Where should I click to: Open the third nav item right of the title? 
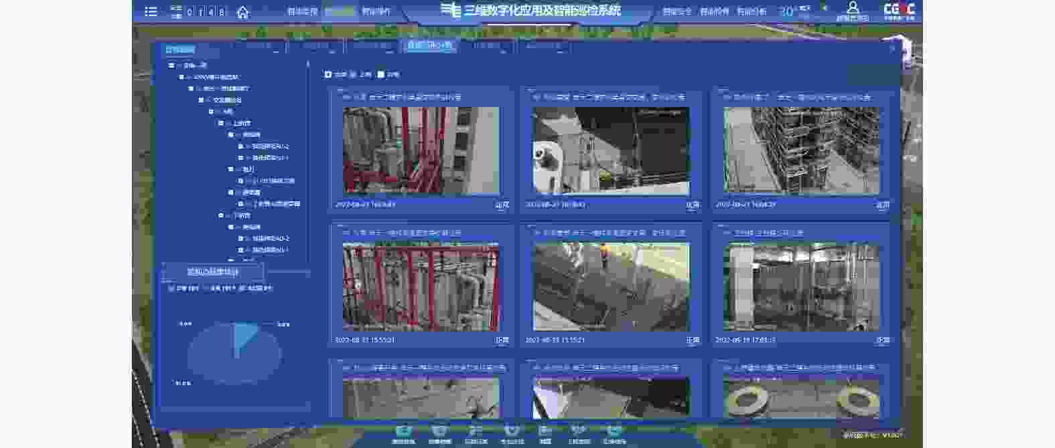[752, 11]
